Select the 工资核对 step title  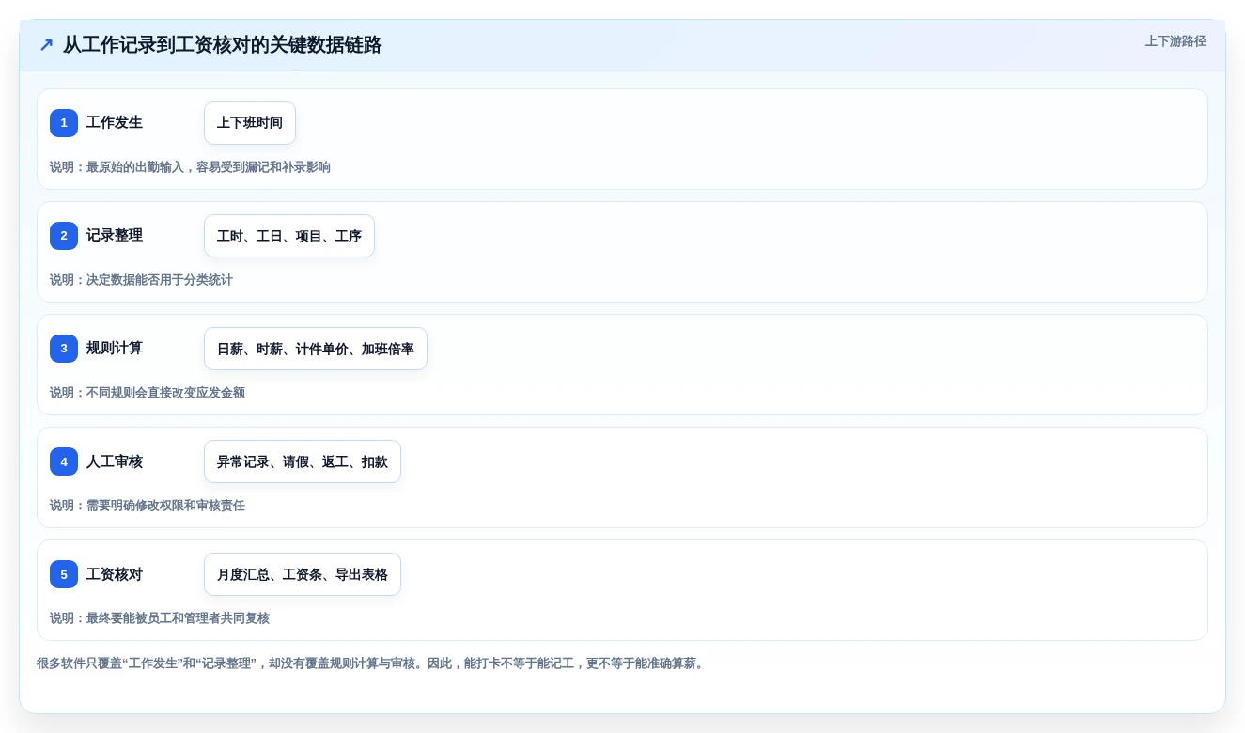(x=115, y=574)
